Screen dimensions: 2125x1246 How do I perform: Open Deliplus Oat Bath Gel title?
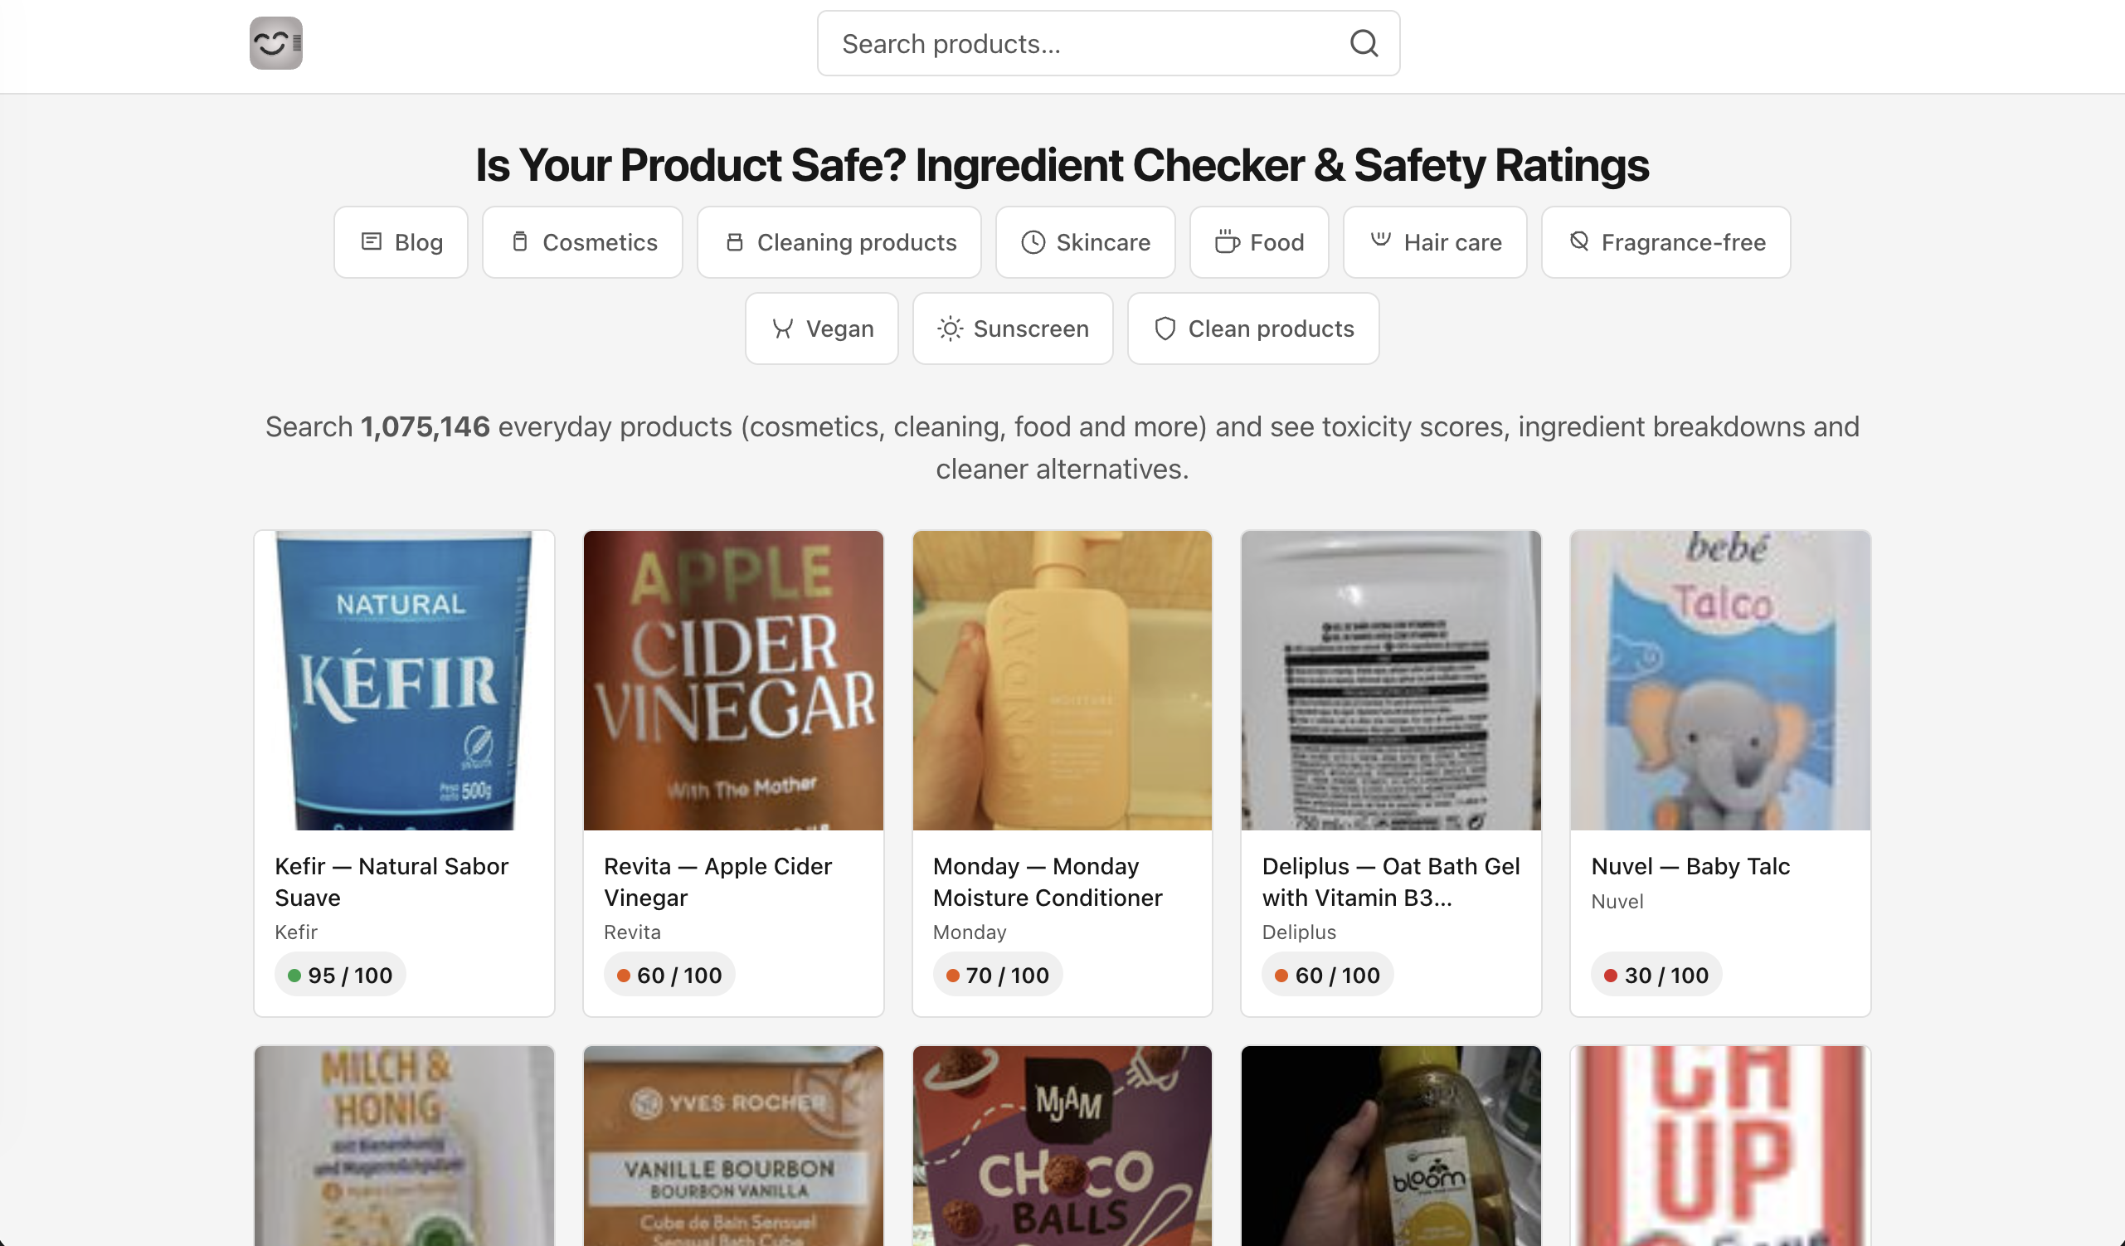[x=1390, y=882]
